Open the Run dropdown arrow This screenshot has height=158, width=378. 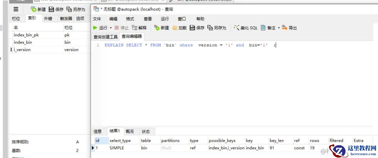click(111, 28)
